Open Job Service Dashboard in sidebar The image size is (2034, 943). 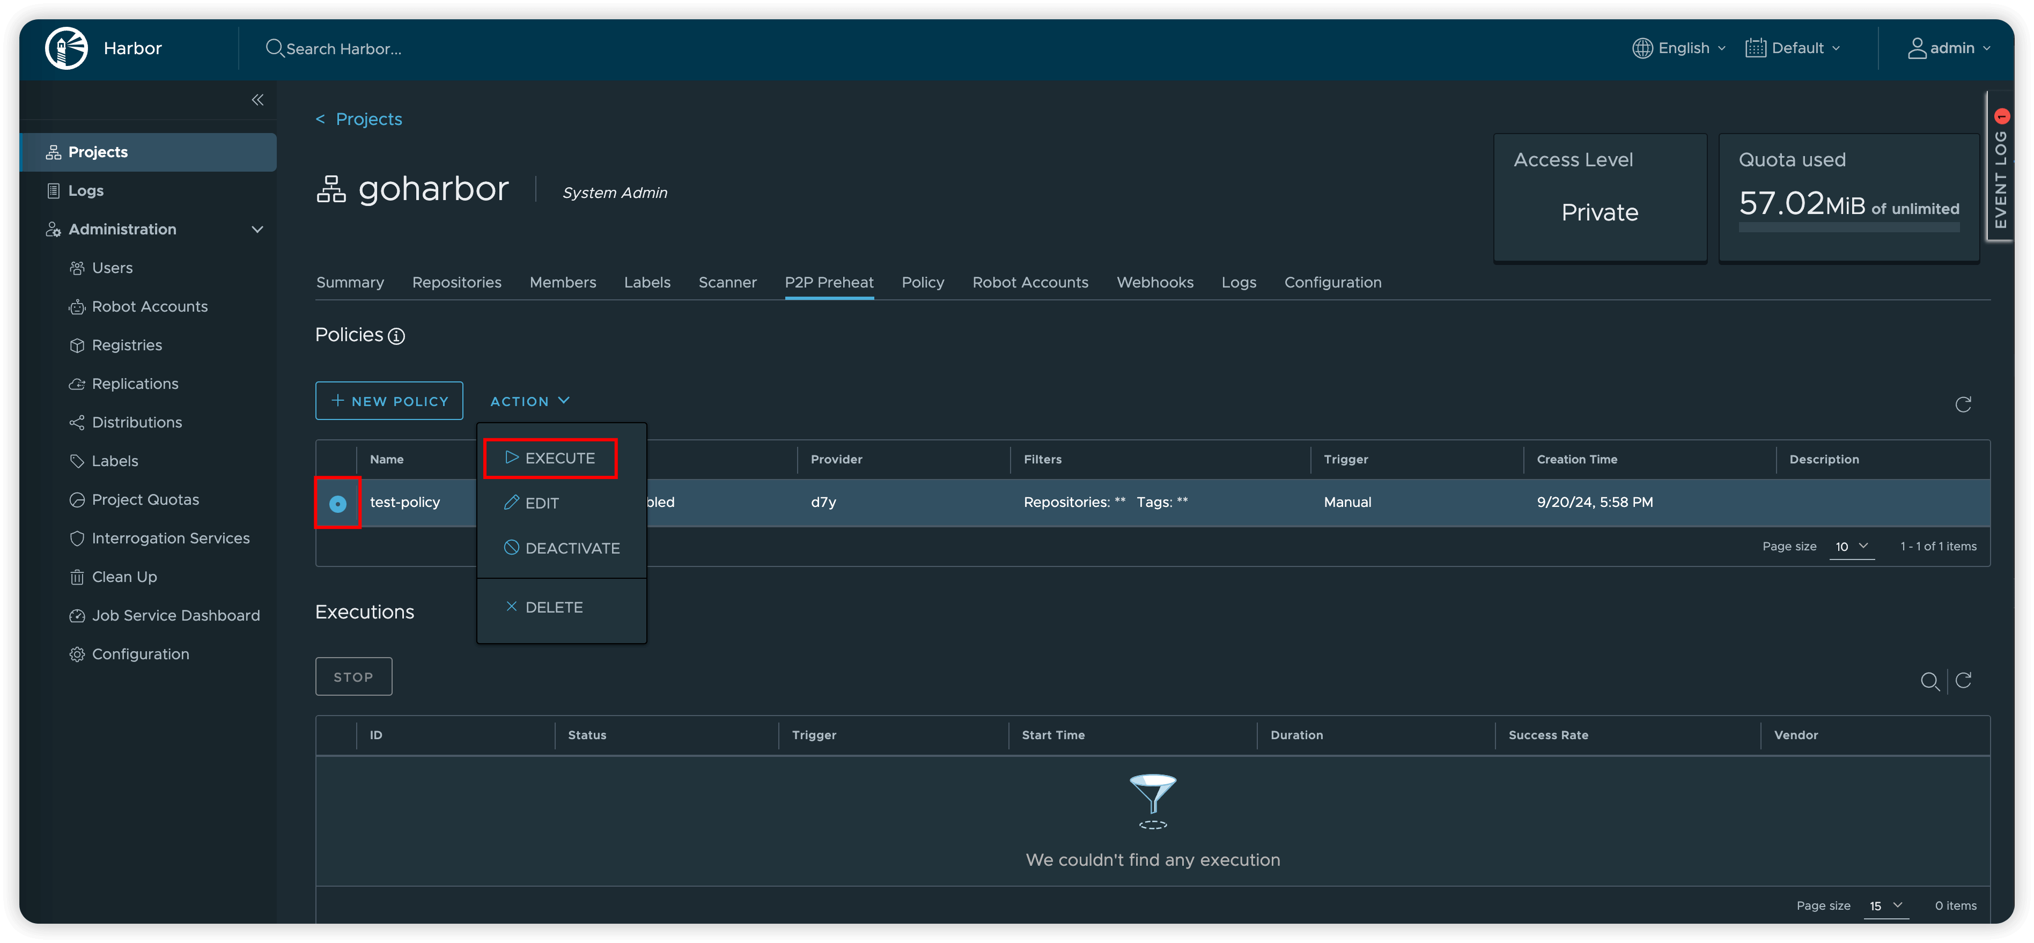pyautogui.click(x=175, y=615)
